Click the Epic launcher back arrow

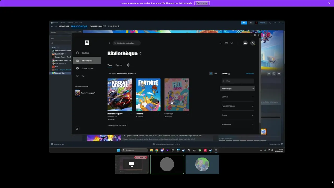tap(109, 43)
